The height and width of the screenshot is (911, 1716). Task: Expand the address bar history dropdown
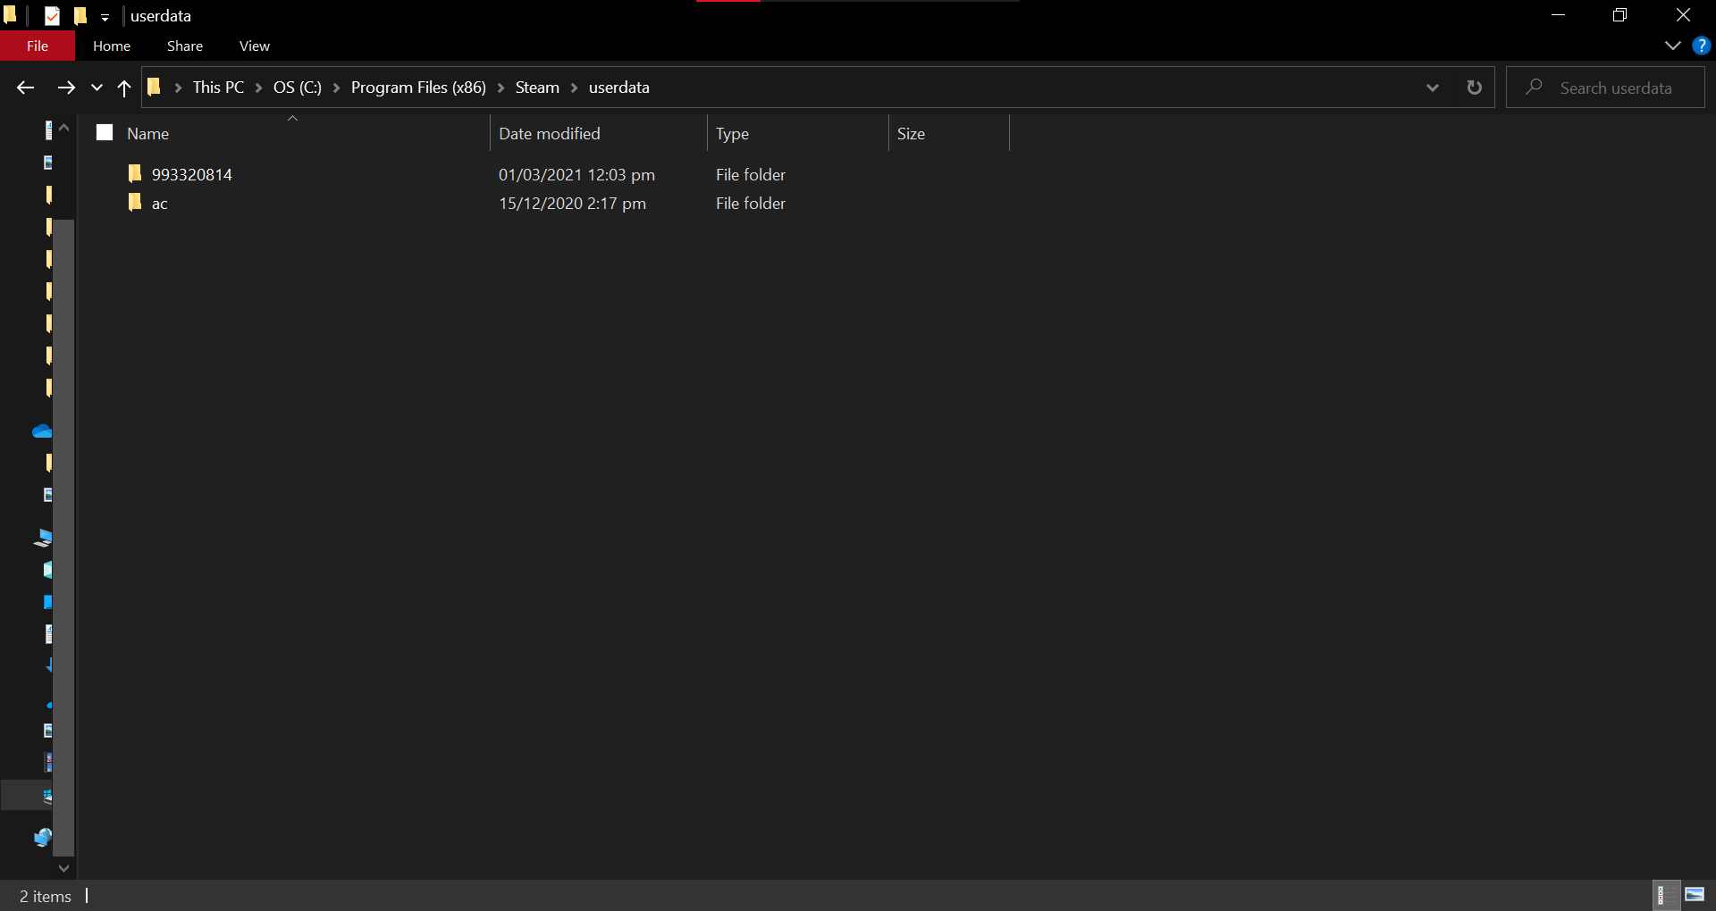click(1432, 88)
